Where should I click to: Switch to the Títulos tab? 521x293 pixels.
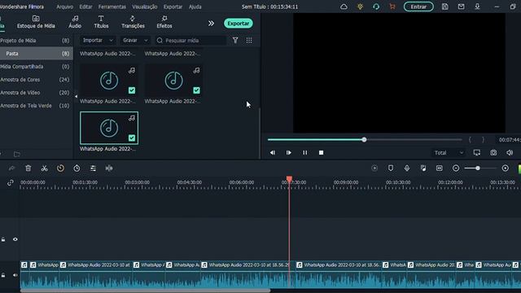point(101,22)
